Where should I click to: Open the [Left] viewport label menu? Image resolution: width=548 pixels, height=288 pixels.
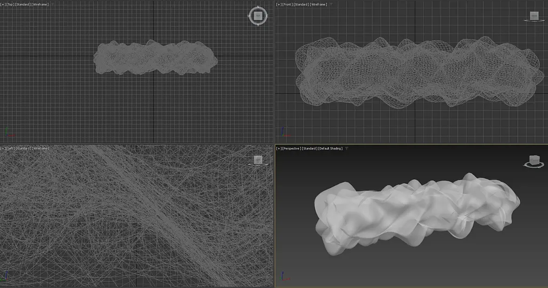pyautogui.click(x=10, y=148)
